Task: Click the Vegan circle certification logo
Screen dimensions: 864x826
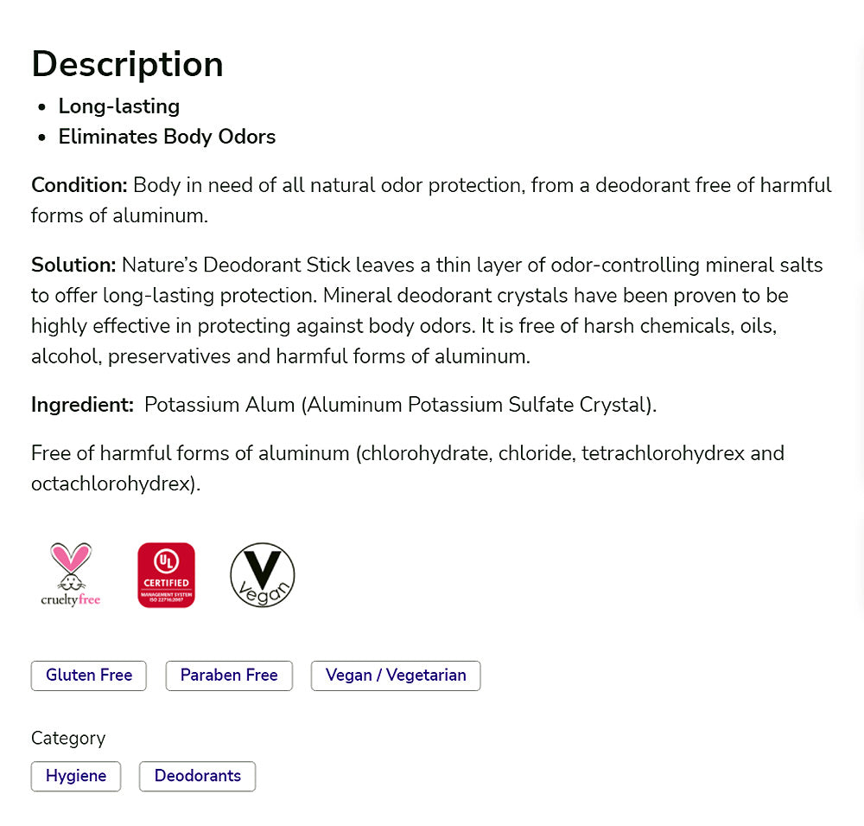Action: tap(262, 574)
